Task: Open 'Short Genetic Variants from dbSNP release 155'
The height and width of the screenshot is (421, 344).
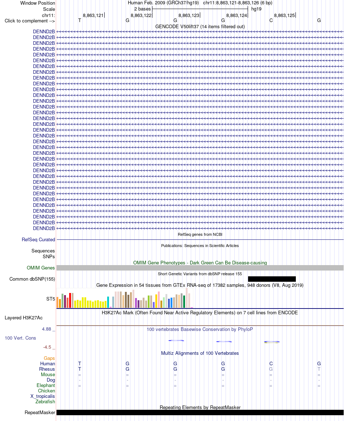Action: coord(200,274)
